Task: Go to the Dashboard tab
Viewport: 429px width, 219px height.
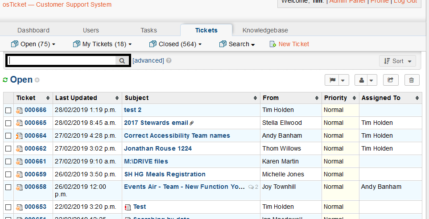Action: point(33,30)
